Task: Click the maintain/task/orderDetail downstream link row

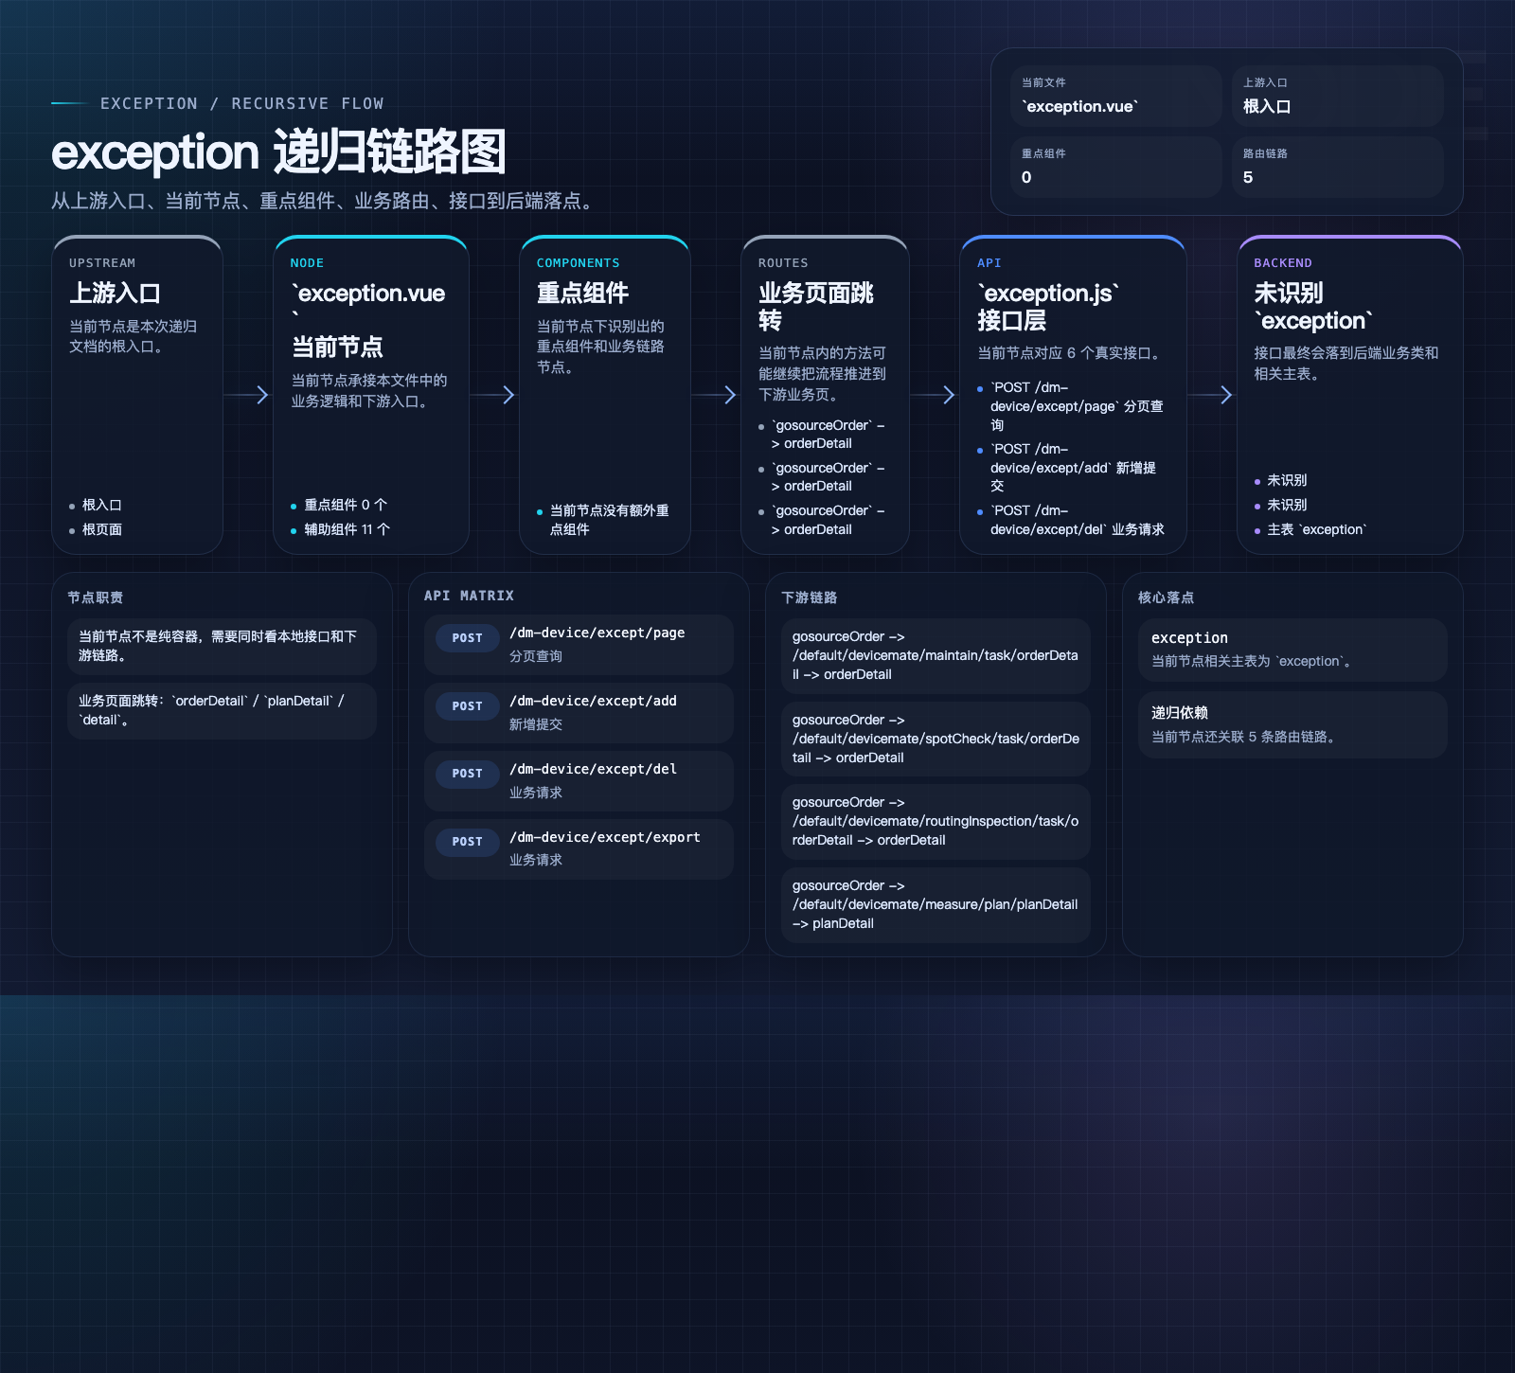Action: tap(936, 656)
